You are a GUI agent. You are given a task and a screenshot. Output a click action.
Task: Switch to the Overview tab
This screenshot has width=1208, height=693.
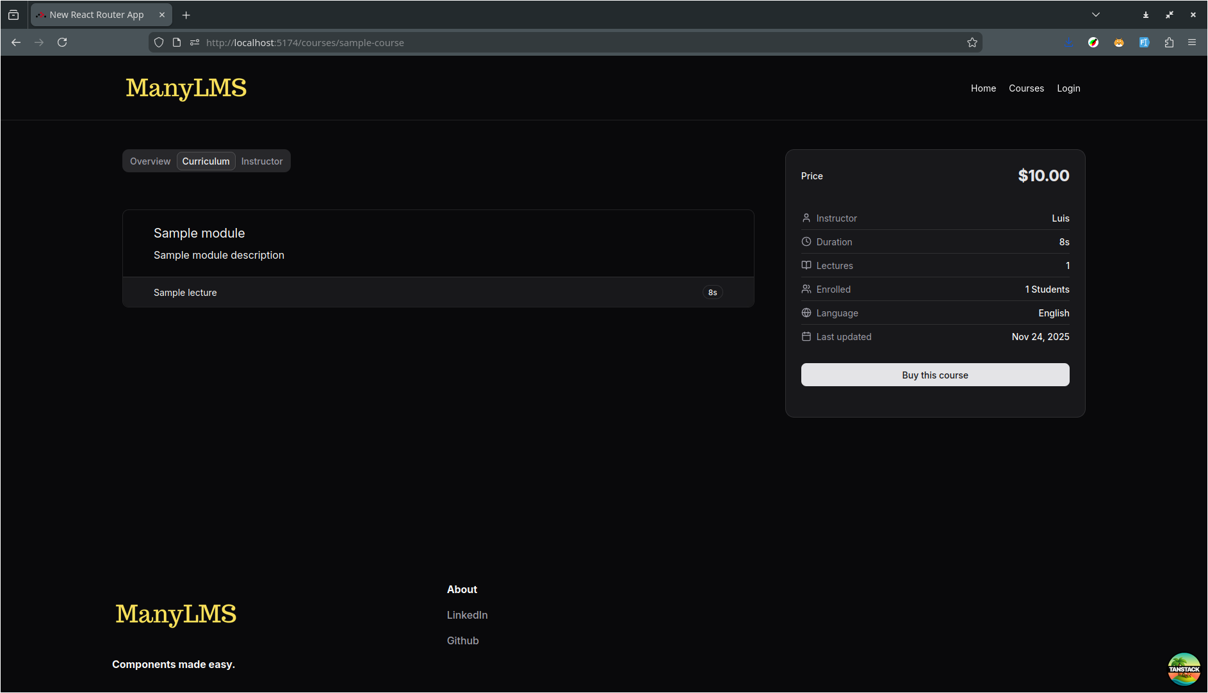[x=150, y=161]
